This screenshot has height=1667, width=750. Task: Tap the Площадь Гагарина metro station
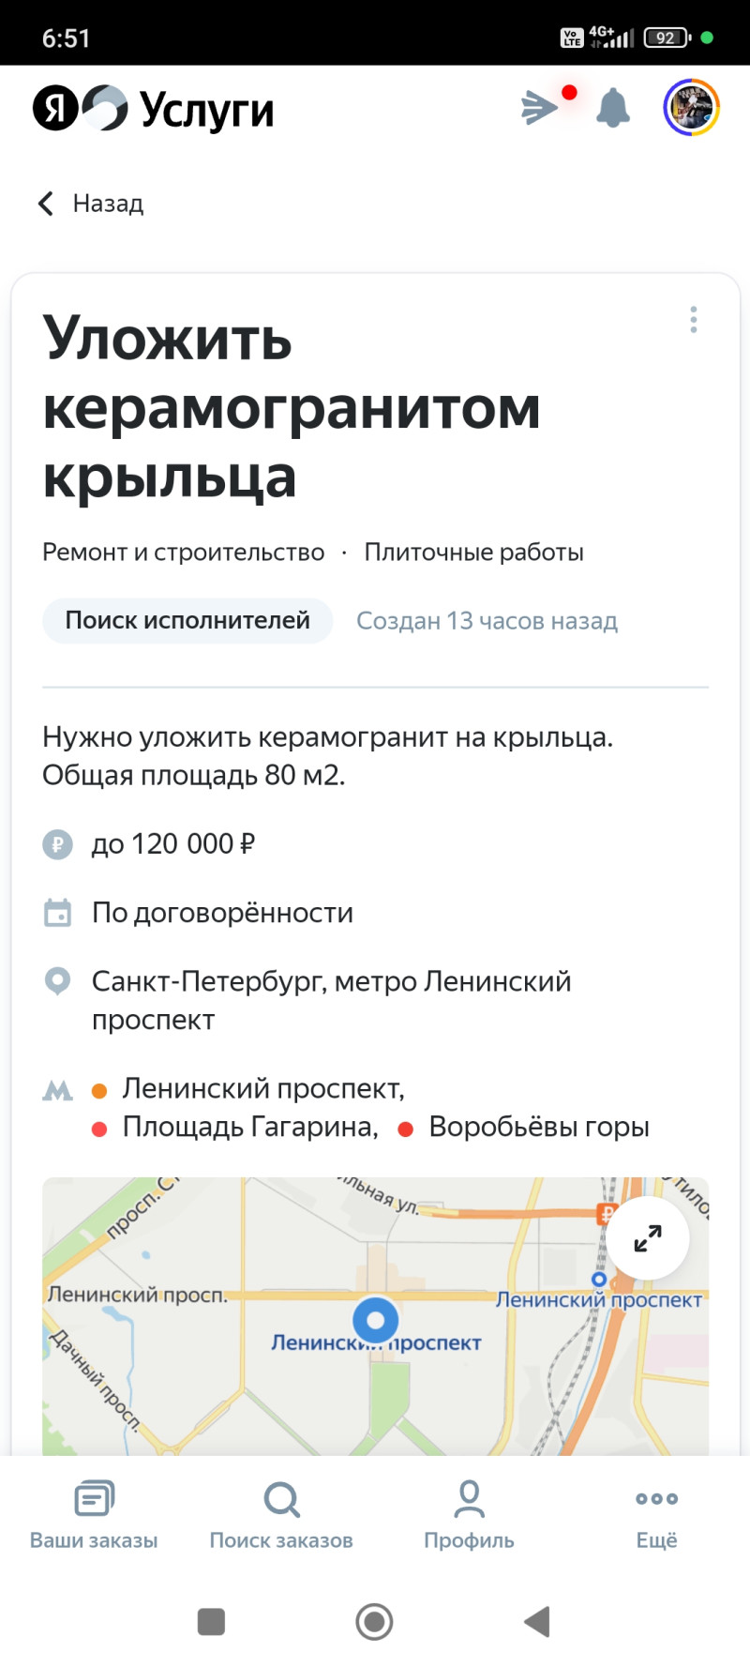tap(249, 1128)
